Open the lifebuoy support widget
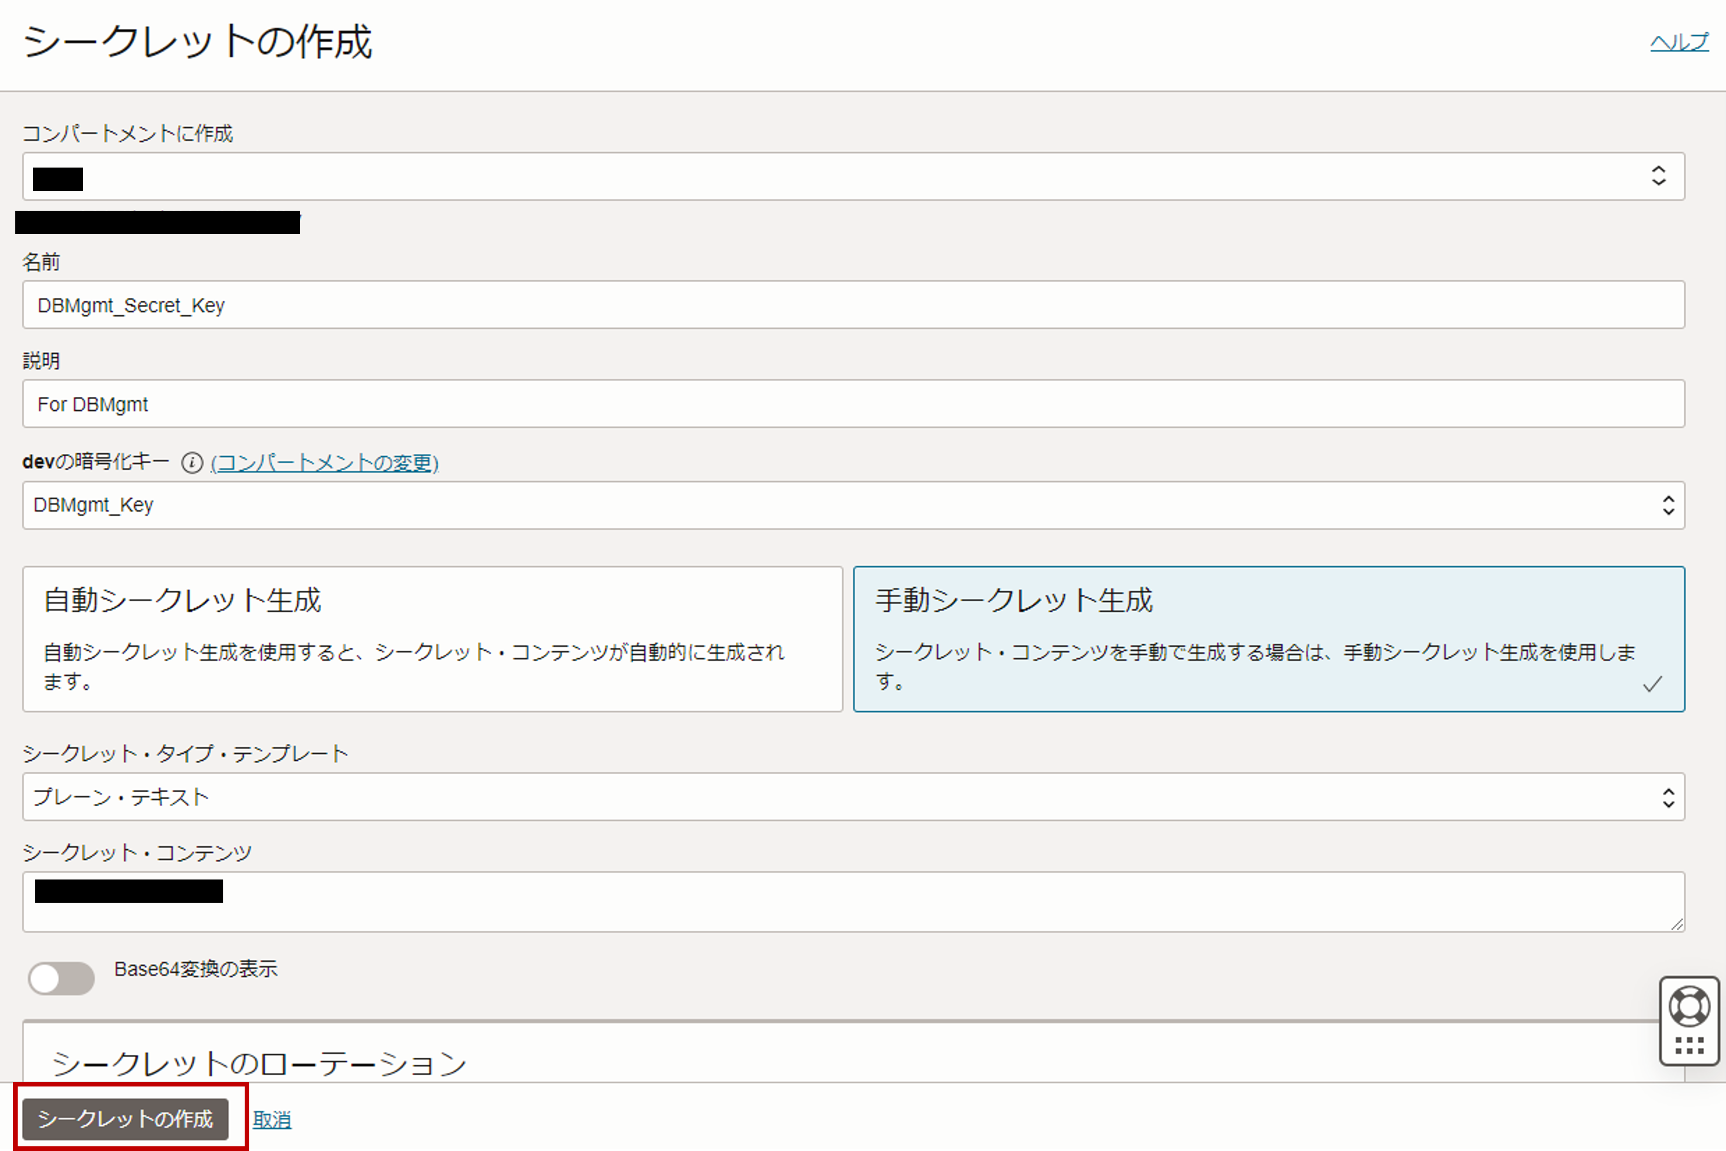The height and width of the screenshot is (1151, 1726). click(1689, 1006)
